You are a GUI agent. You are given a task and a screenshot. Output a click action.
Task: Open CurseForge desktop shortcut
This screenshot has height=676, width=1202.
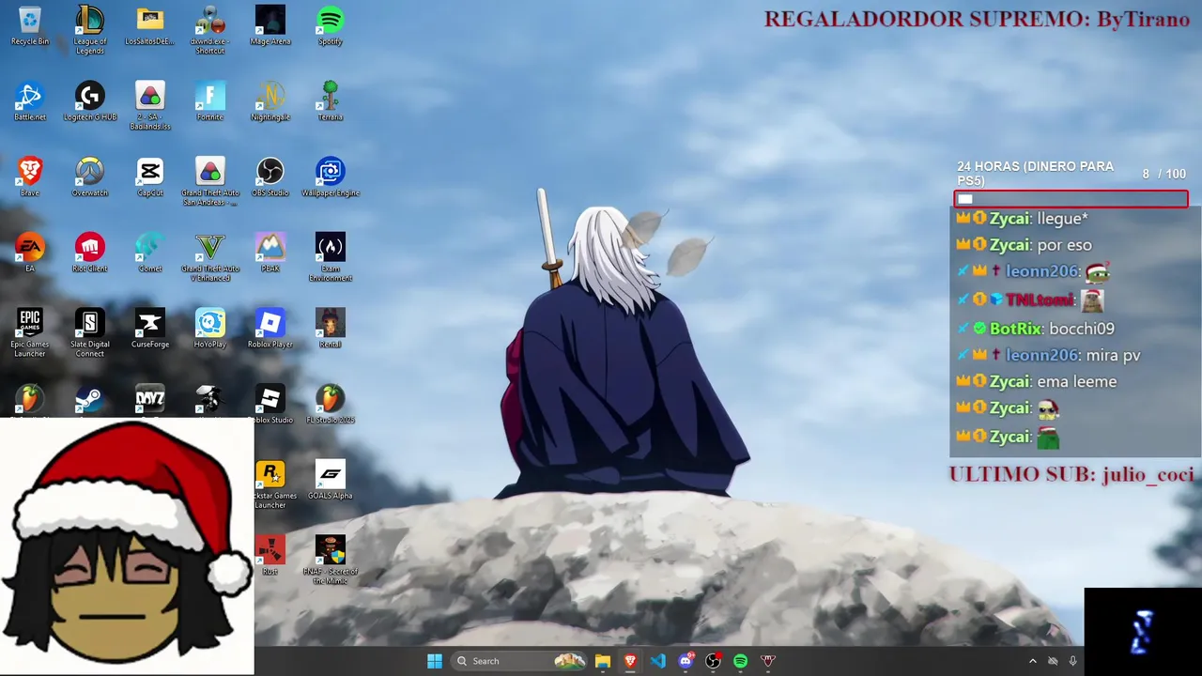150,329
